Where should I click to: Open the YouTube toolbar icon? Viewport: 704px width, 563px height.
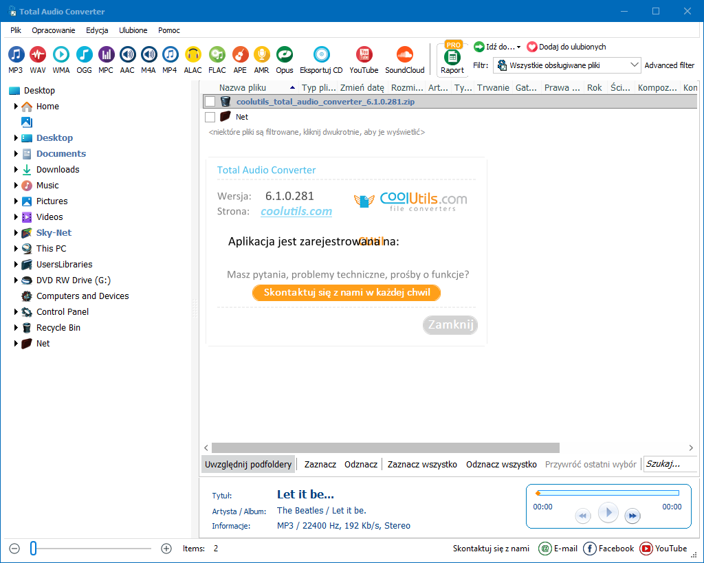pyautogui.click(x=364, y=55)
